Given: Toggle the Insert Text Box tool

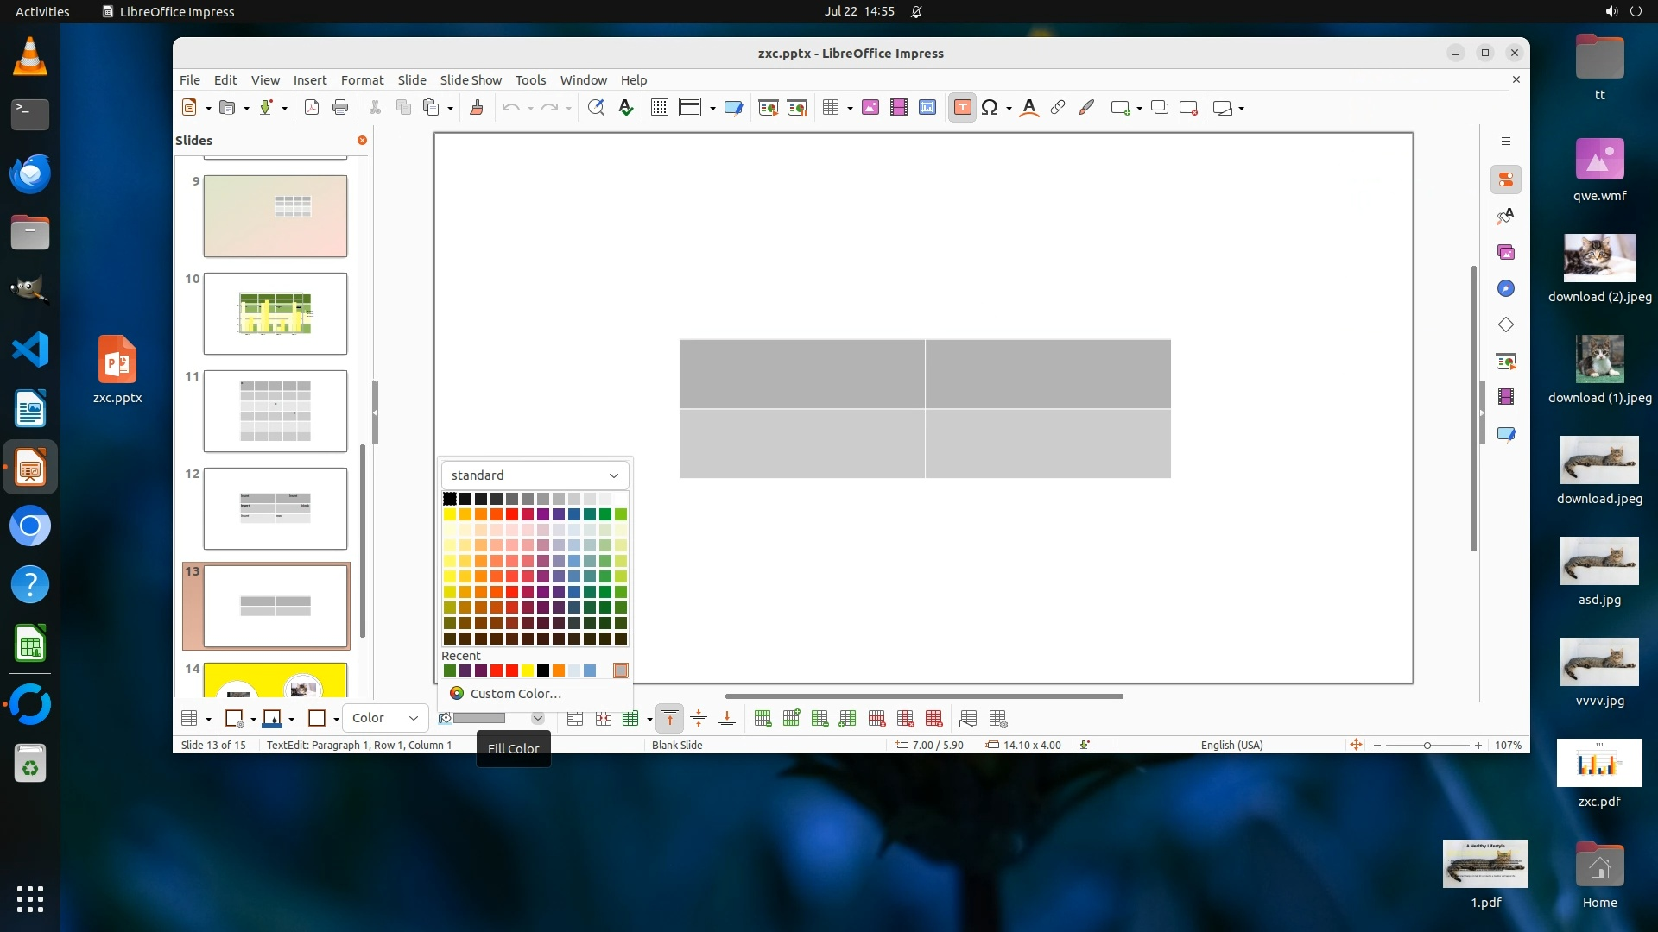Looking at the screenshot, I should [x=962, y=108].
